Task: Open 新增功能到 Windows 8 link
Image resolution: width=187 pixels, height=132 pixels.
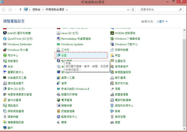Action: click(75, 89)
